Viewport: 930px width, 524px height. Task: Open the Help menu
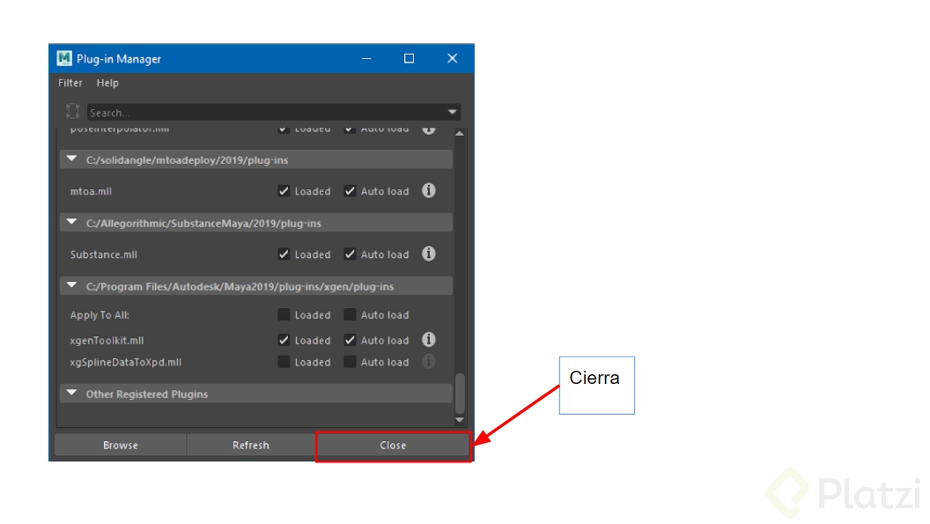tap(107, 83)
